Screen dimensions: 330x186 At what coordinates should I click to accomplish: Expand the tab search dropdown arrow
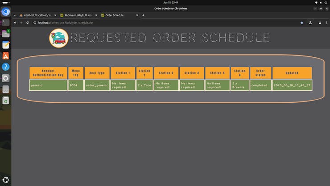coord(15,15)
